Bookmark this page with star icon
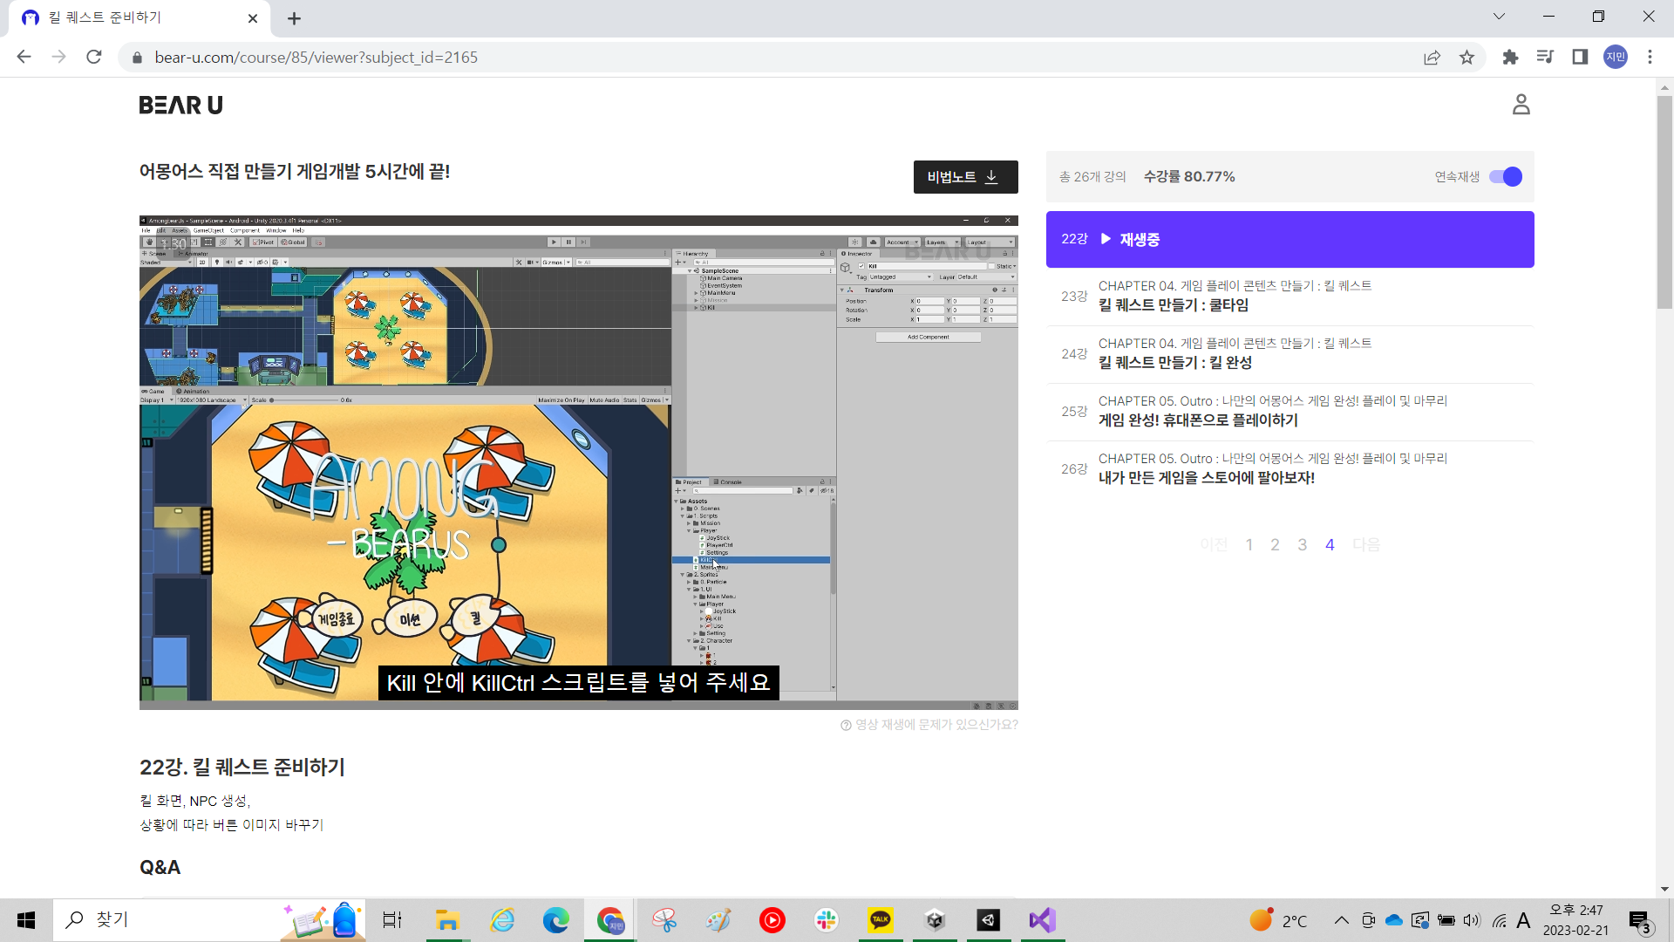Screen dimensions: 1674x942 pos(1466,58)
